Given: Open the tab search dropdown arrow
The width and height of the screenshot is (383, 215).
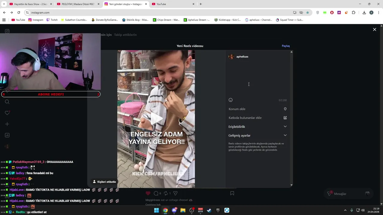Looking at the screenshot, I should pyautogui.click(x=4, y=4).
